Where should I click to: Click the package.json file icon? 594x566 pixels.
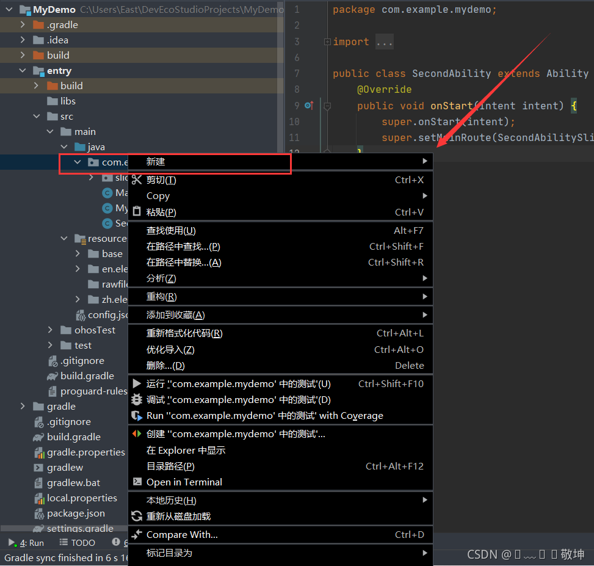[x=39, y=513]
